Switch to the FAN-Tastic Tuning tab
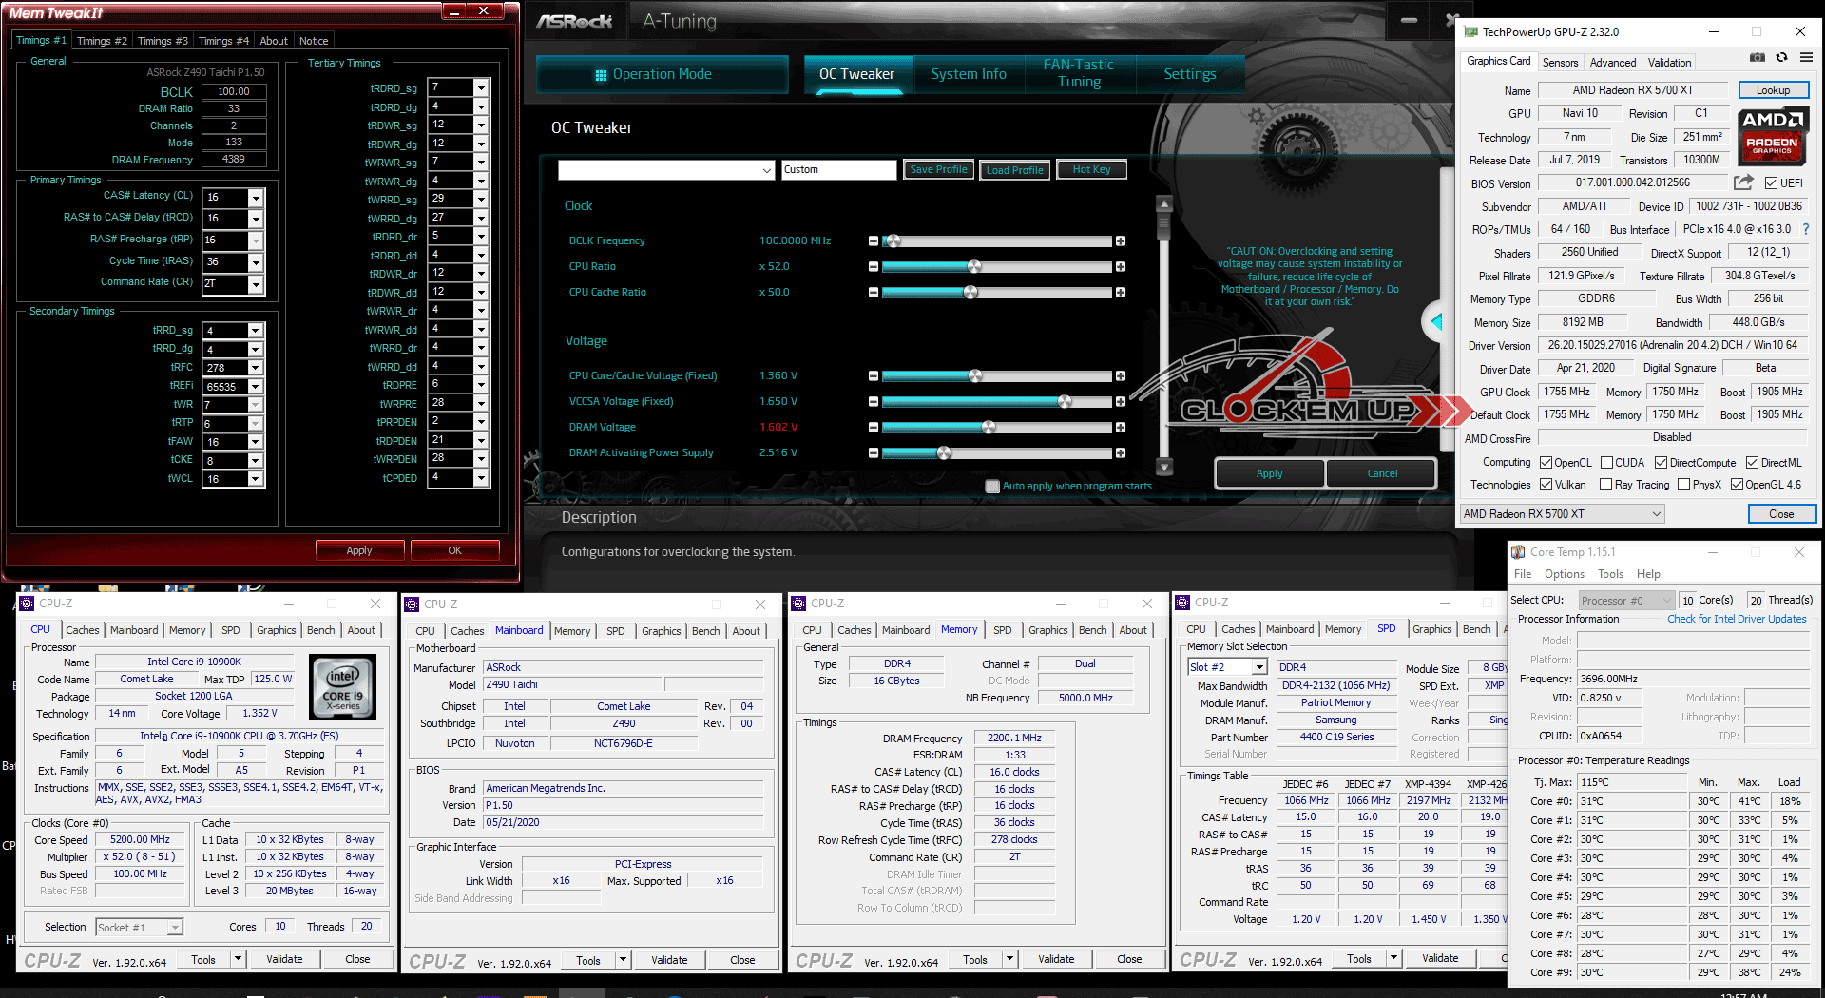 1079,73
